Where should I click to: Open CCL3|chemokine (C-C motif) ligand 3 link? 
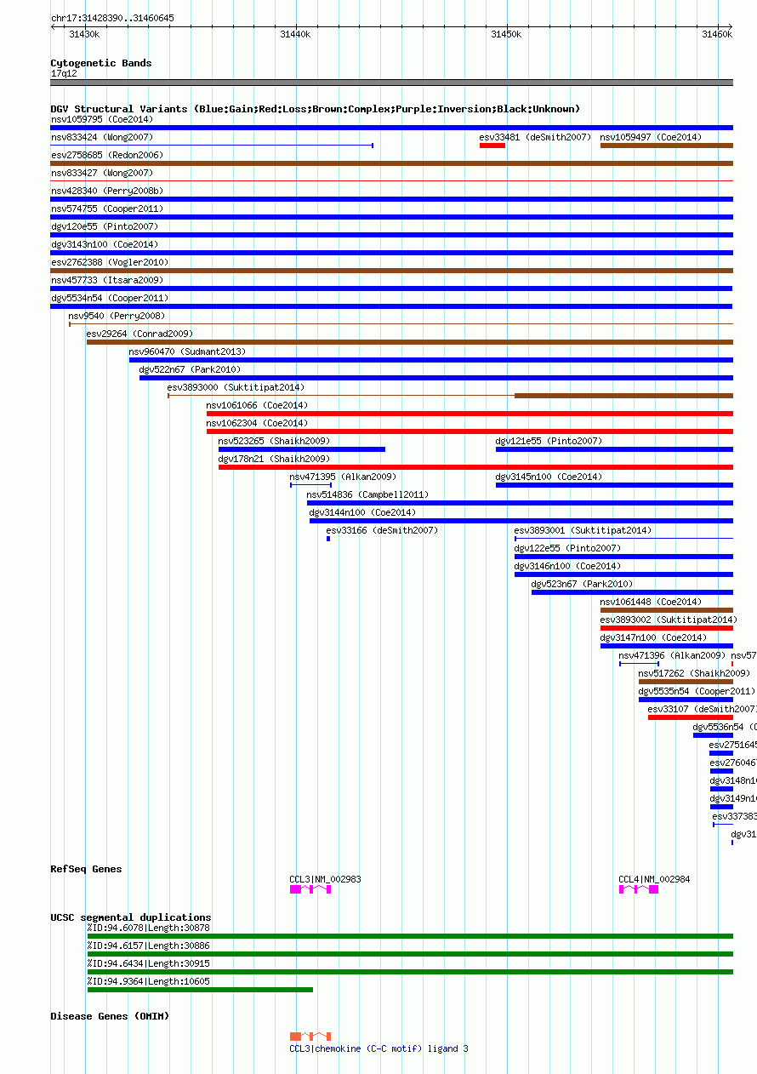click(x=379, y=1048)
